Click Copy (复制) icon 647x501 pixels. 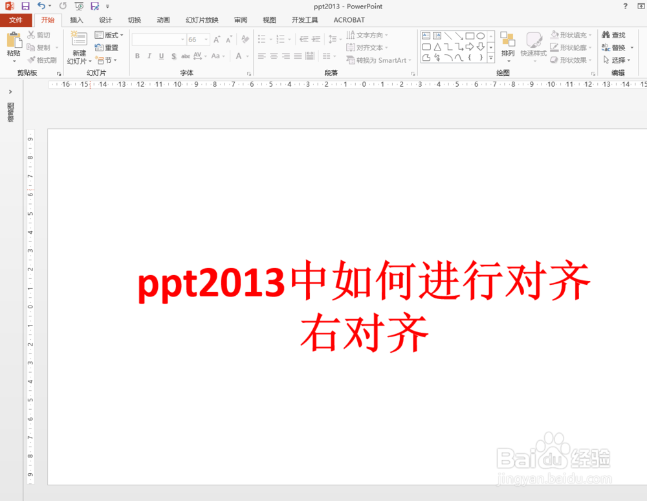click(38, 47)
